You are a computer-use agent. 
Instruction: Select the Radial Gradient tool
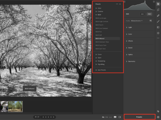(x=158, y=33)
